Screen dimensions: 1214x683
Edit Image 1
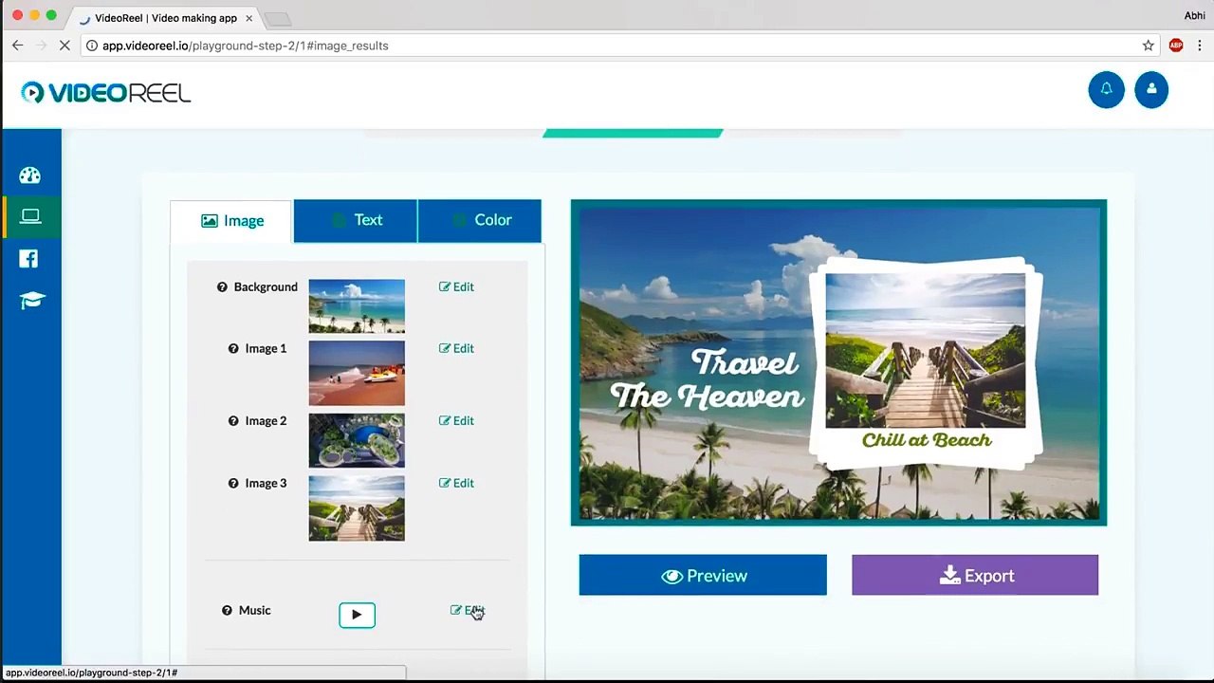456,348
